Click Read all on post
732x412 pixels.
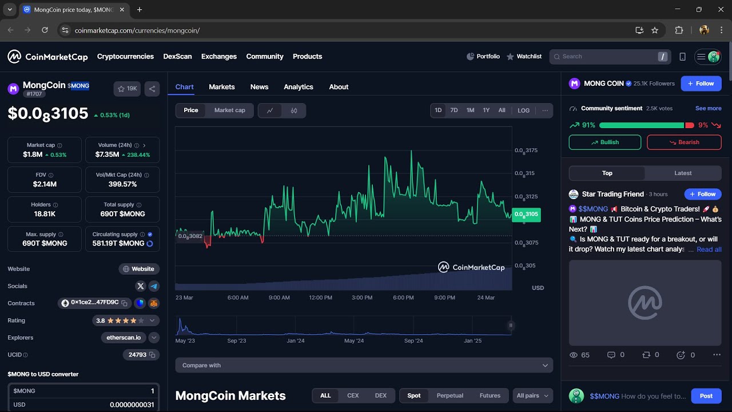pos(709,249)
